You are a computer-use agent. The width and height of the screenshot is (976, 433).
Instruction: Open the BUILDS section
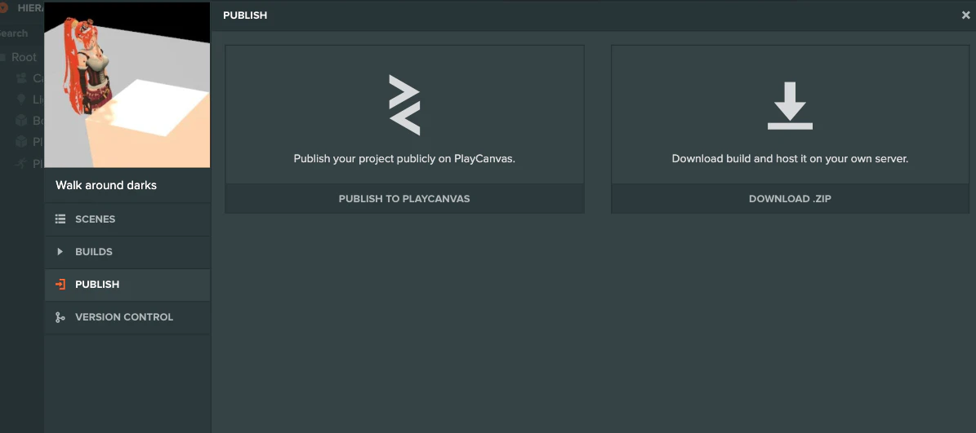click(127, 252)
